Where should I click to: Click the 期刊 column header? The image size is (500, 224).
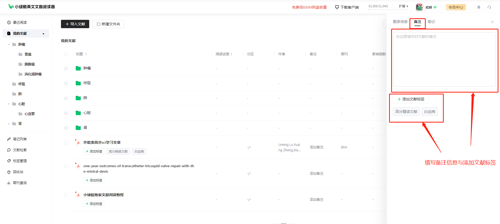pos(344,54)
